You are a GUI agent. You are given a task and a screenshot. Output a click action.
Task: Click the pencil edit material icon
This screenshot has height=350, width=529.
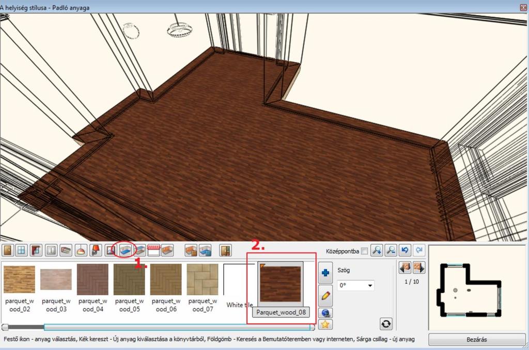(x=325, y=295)
